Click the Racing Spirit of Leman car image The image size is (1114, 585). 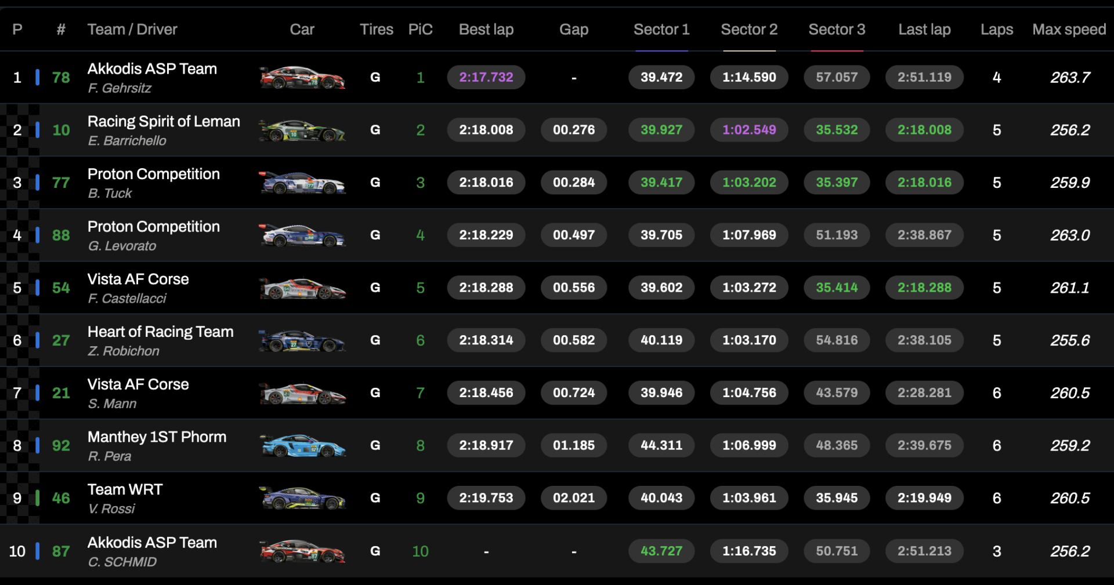tap(302, 130)
